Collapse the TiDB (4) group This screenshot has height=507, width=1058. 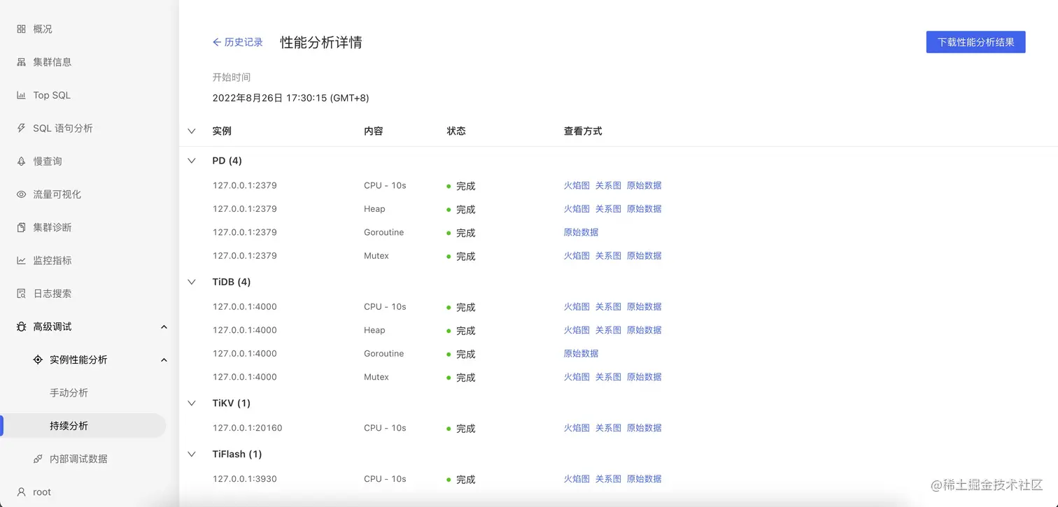[192, 282]
